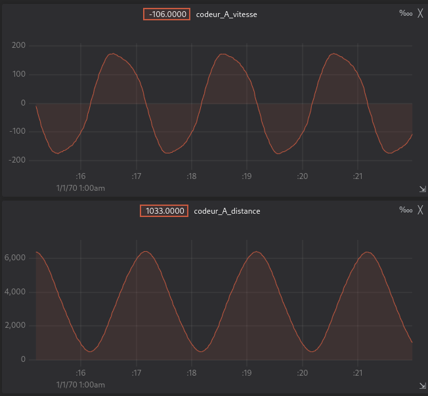Click the per-mille icon on codeur_A_distance graph
Image resolution: width=428 pixels, height=396 pixels.
405,210
